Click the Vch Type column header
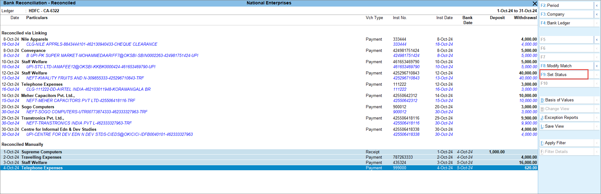 click(374, 18)
